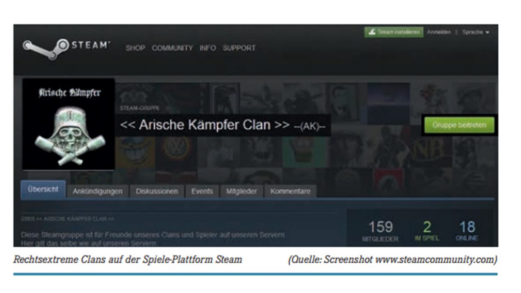
Task: Switch to the Ankündigungen tab
Action: [x=98, y=191]
